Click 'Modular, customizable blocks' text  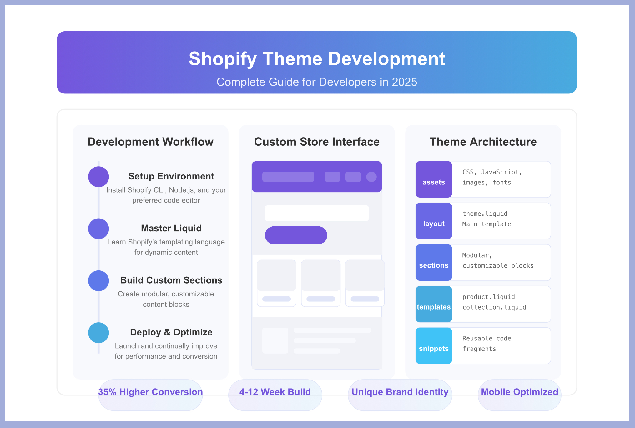pos(498,260)
